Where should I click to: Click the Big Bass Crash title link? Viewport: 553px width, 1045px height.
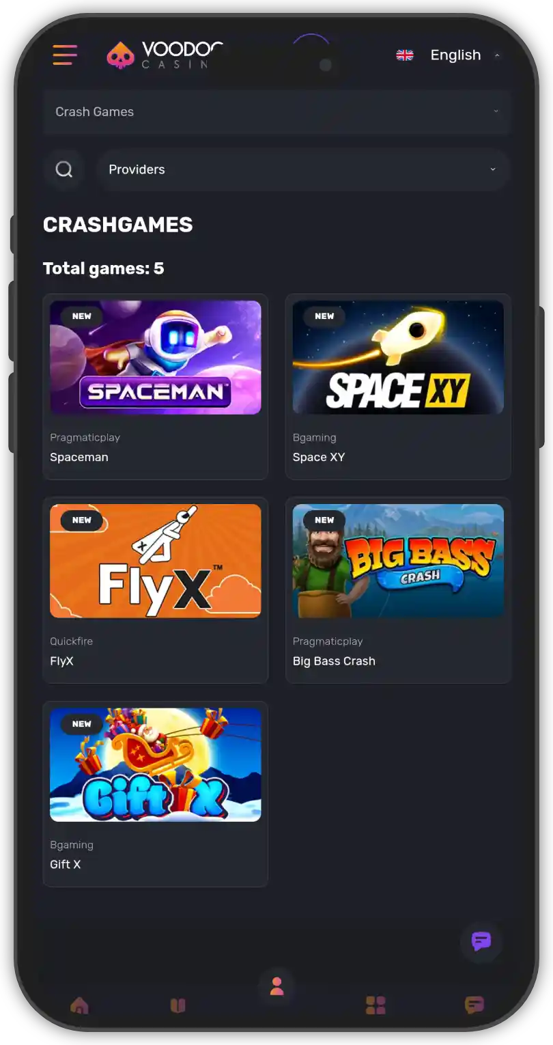tap(334, 661)
